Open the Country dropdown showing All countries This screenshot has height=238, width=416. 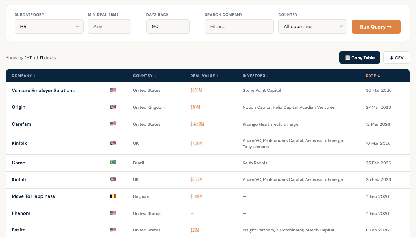coord(312,26)
